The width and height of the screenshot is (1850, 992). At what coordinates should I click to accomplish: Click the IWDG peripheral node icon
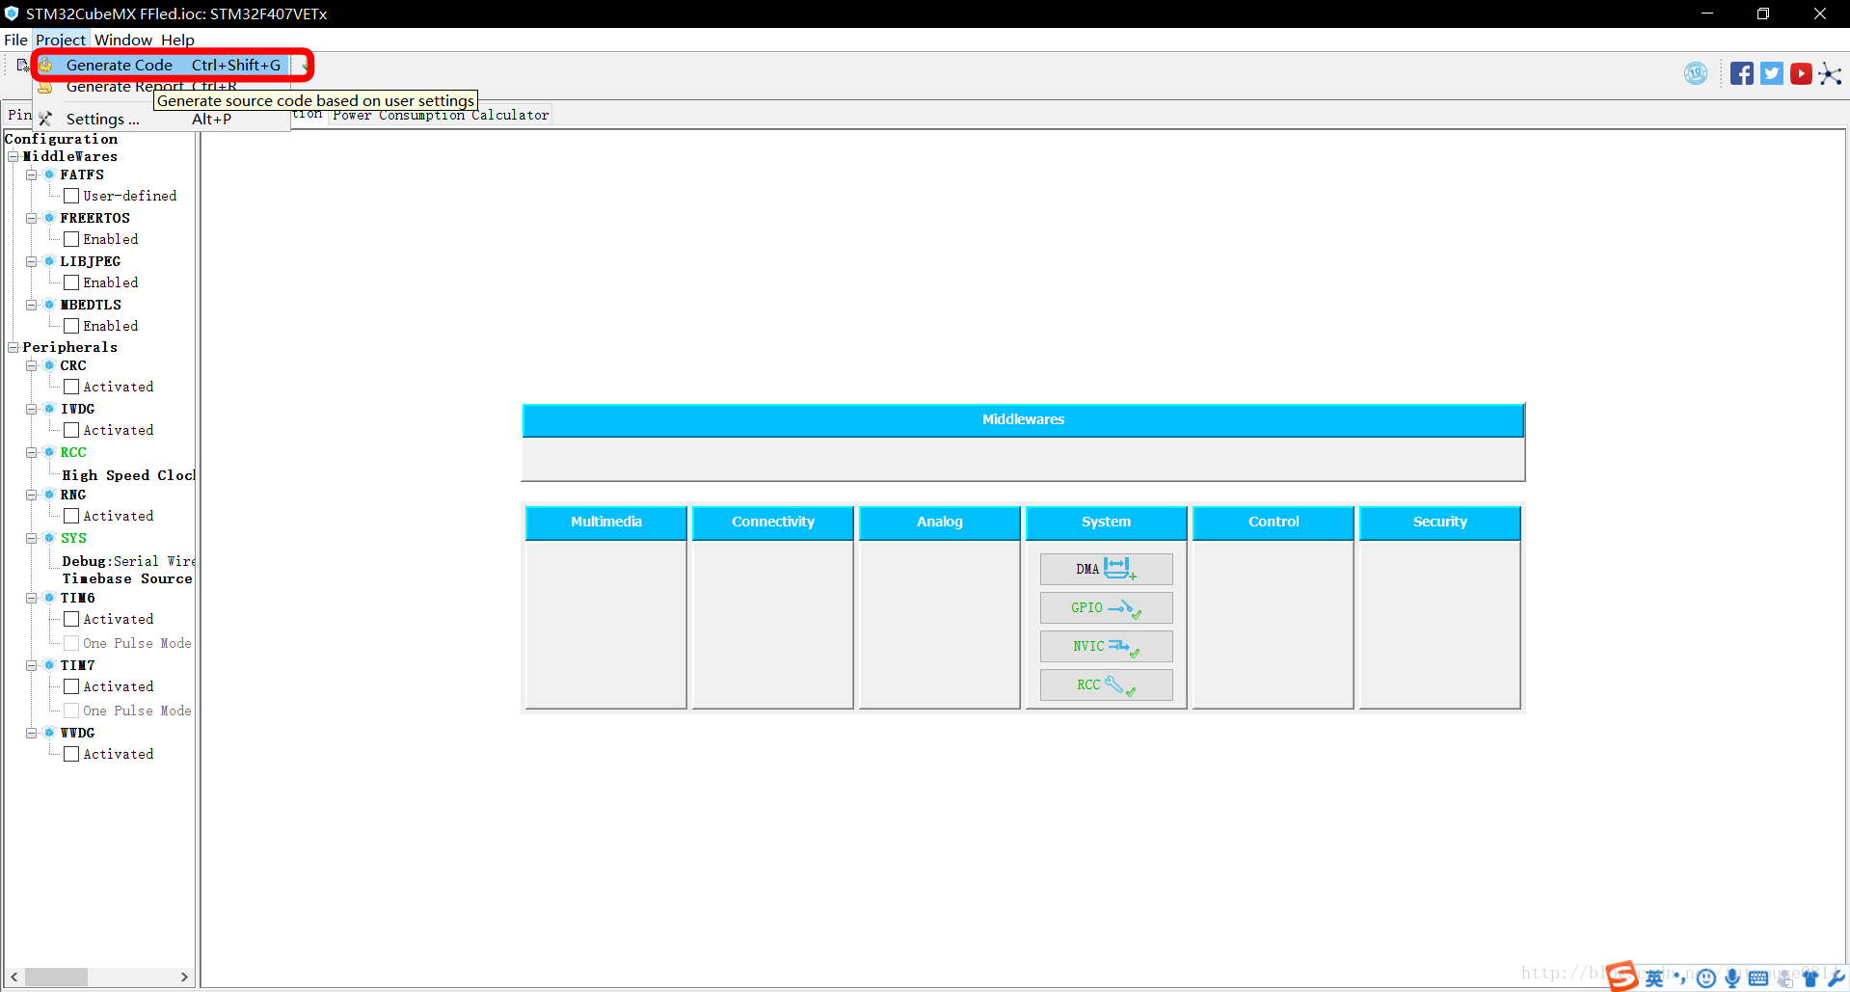click(x=49, y=409)
